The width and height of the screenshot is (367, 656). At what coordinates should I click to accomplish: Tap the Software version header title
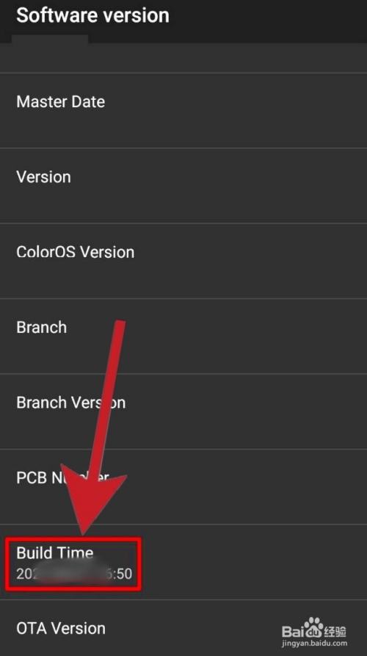92,15
